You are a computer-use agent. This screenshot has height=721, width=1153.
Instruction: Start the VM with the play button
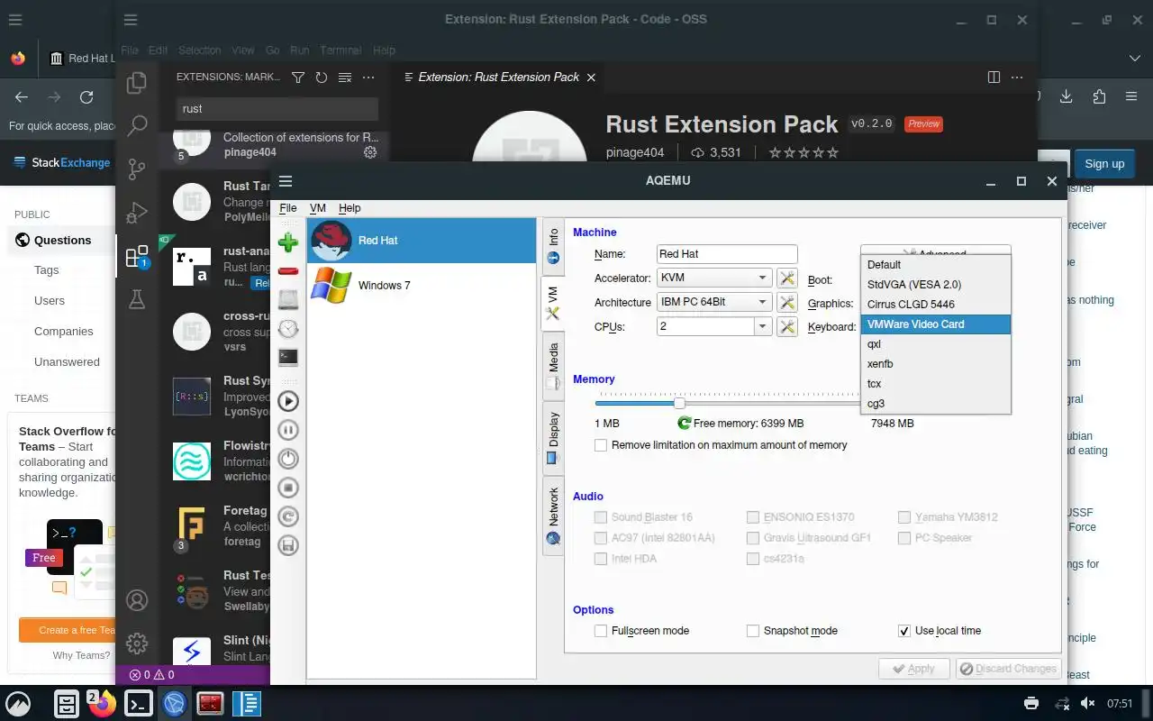pos(288,400)
